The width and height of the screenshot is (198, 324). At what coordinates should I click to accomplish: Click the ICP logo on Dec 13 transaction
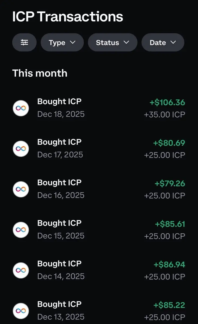click(x=21, y=310)
